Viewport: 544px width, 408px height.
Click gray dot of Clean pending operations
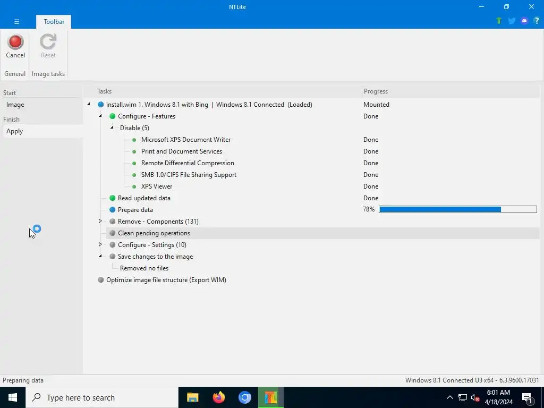(113, 233)
